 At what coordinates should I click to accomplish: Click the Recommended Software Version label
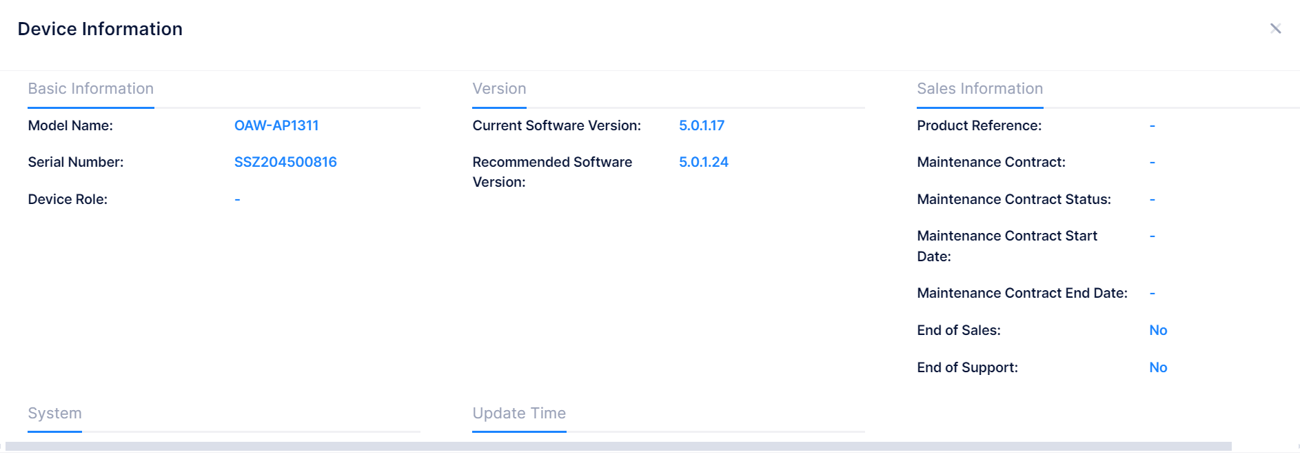(x=552, y=172)
